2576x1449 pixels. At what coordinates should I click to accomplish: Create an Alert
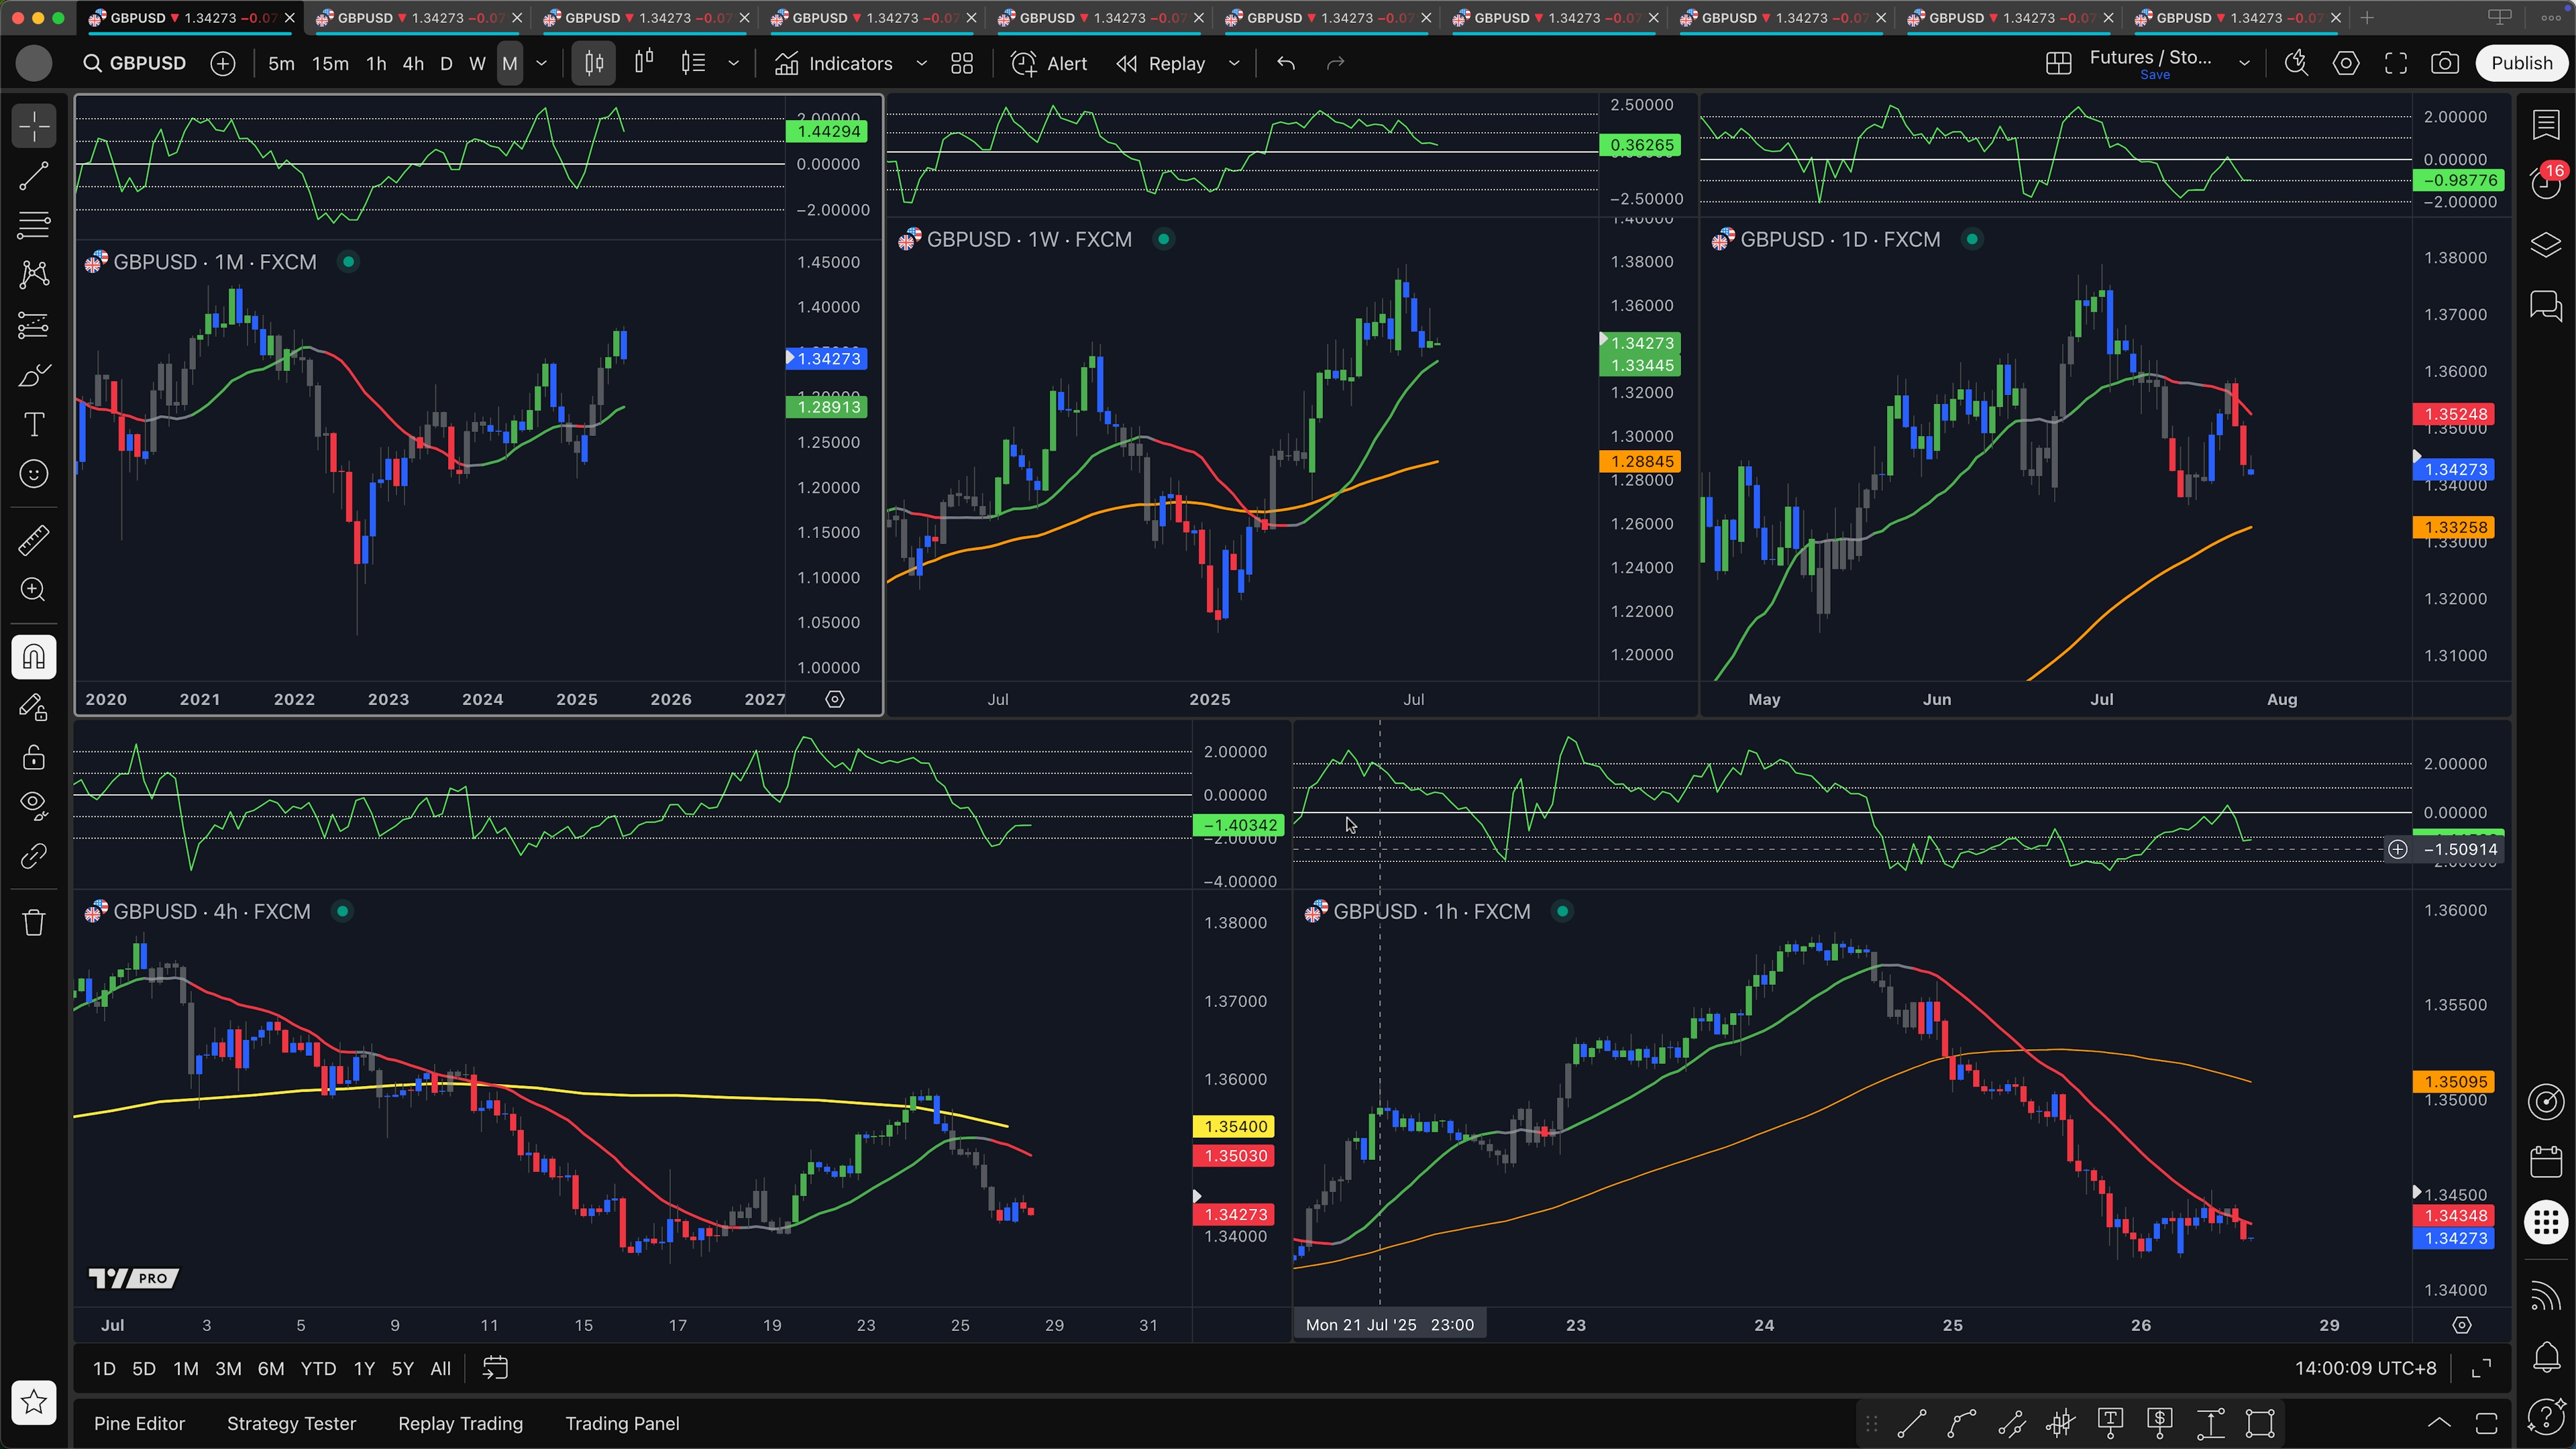pyautogui.click(x=1049, y=63)
